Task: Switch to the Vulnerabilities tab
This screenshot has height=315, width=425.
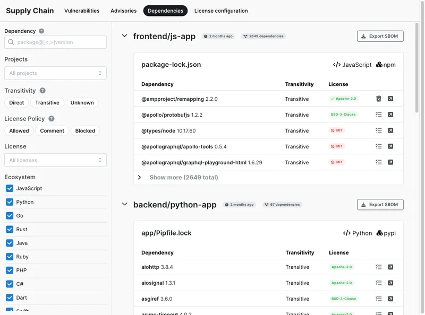Action: [x=82, y=11]
